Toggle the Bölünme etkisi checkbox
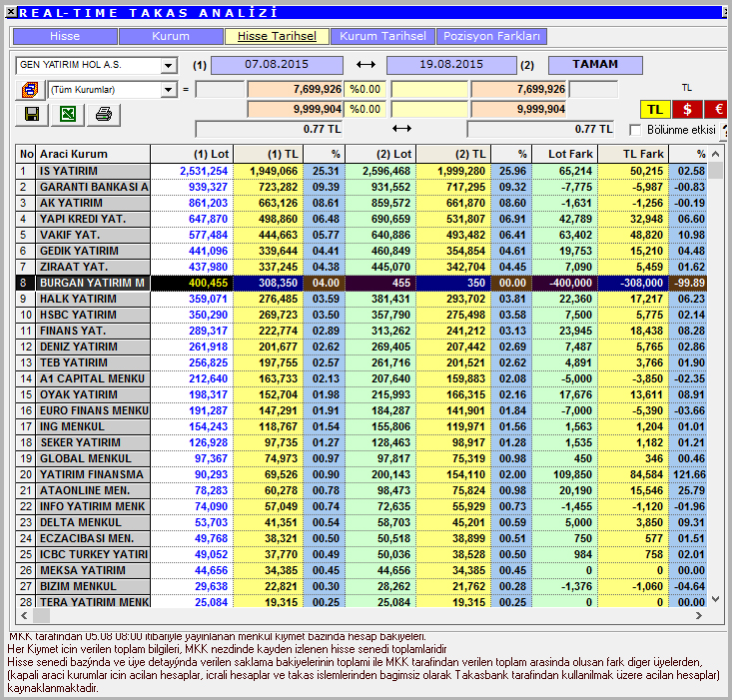The height and width of the screenshot is (700, 732). [635, 130]
